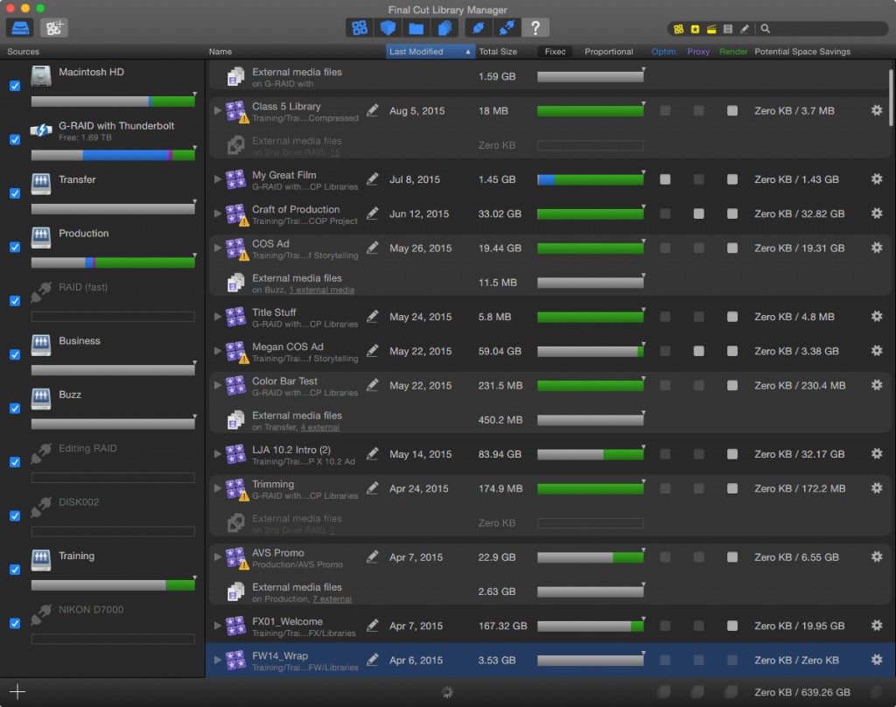896x707 pixels.
Task: Toggle the Buzz source checkbox
Action: coord(15,408)
